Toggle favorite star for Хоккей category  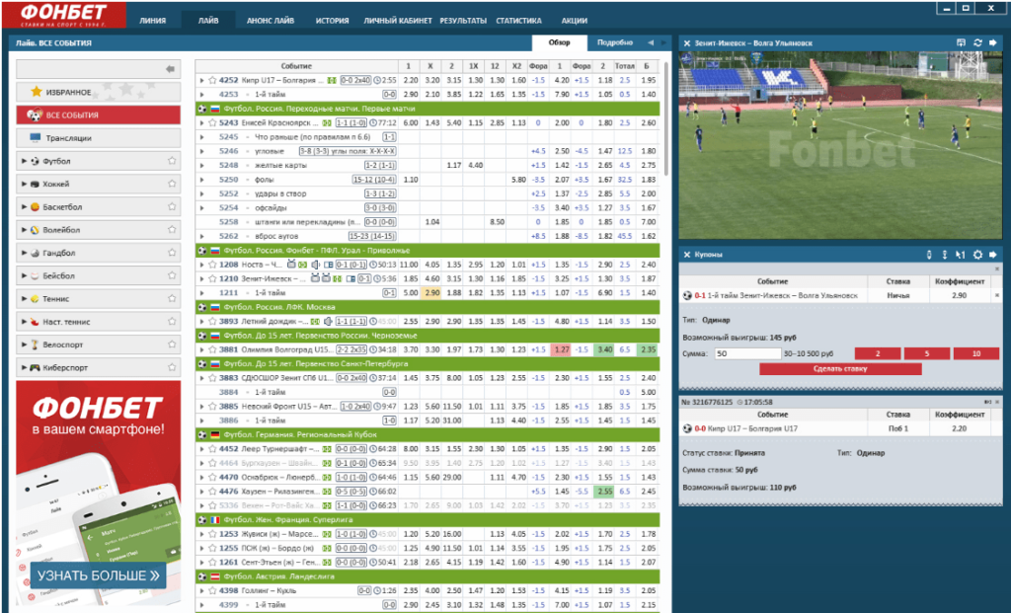point(171,185)
